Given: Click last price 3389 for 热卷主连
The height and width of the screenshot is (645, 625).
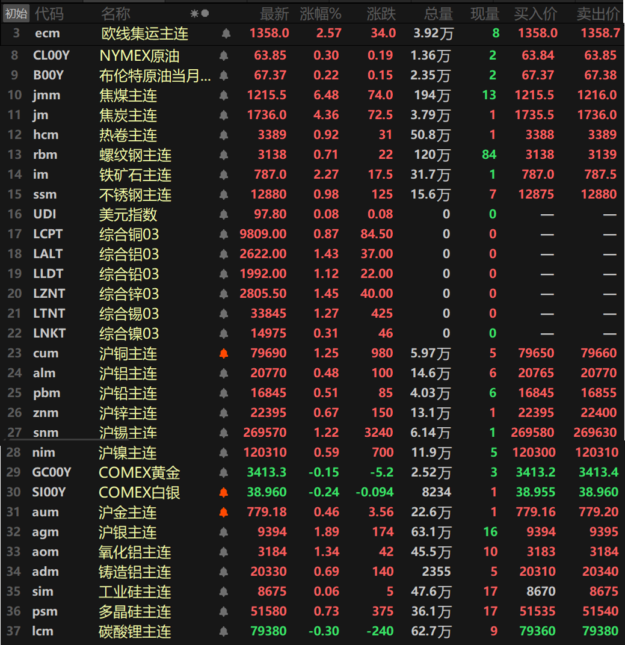Looking at the screenshot, I should tap(272, 135).
